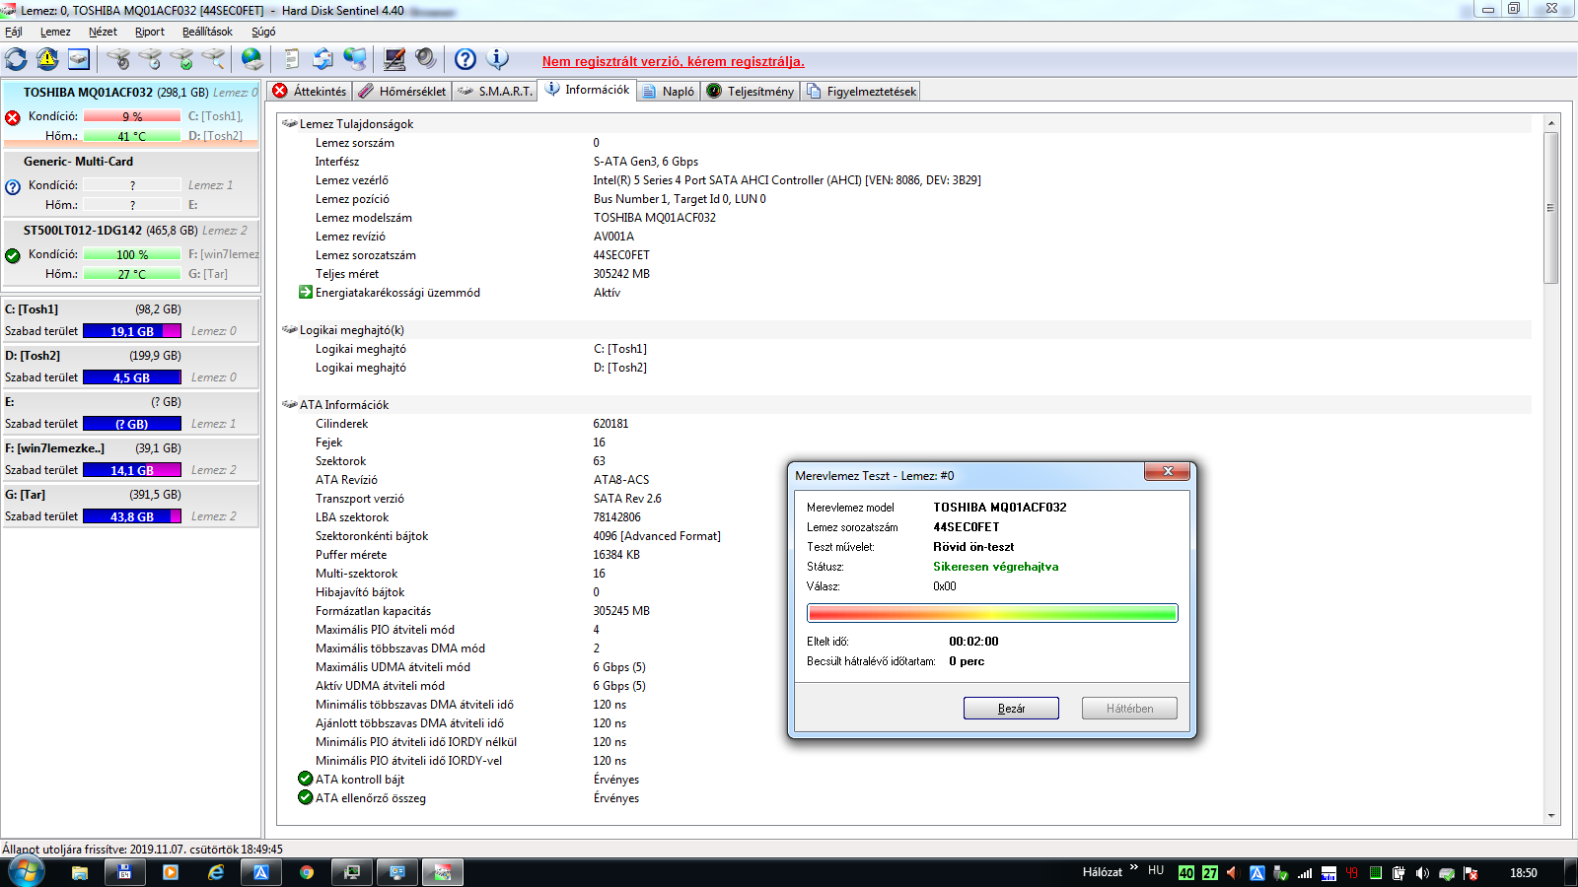Click the green check icon beside ATA kontroll bájt
Viewport: 1578px width, 887px height.
pyautogui.click(x=306, y=779)
